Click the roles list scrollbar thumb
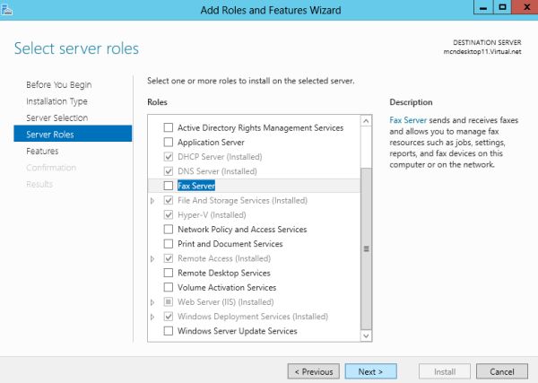This screenshot has width=538, height=383. pos(366,249)
